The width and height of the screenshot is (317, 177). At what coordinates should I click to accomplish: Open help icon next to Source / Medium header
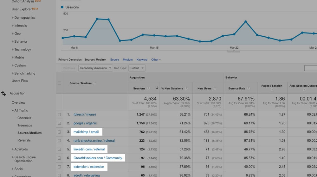(x=95, y=83)
